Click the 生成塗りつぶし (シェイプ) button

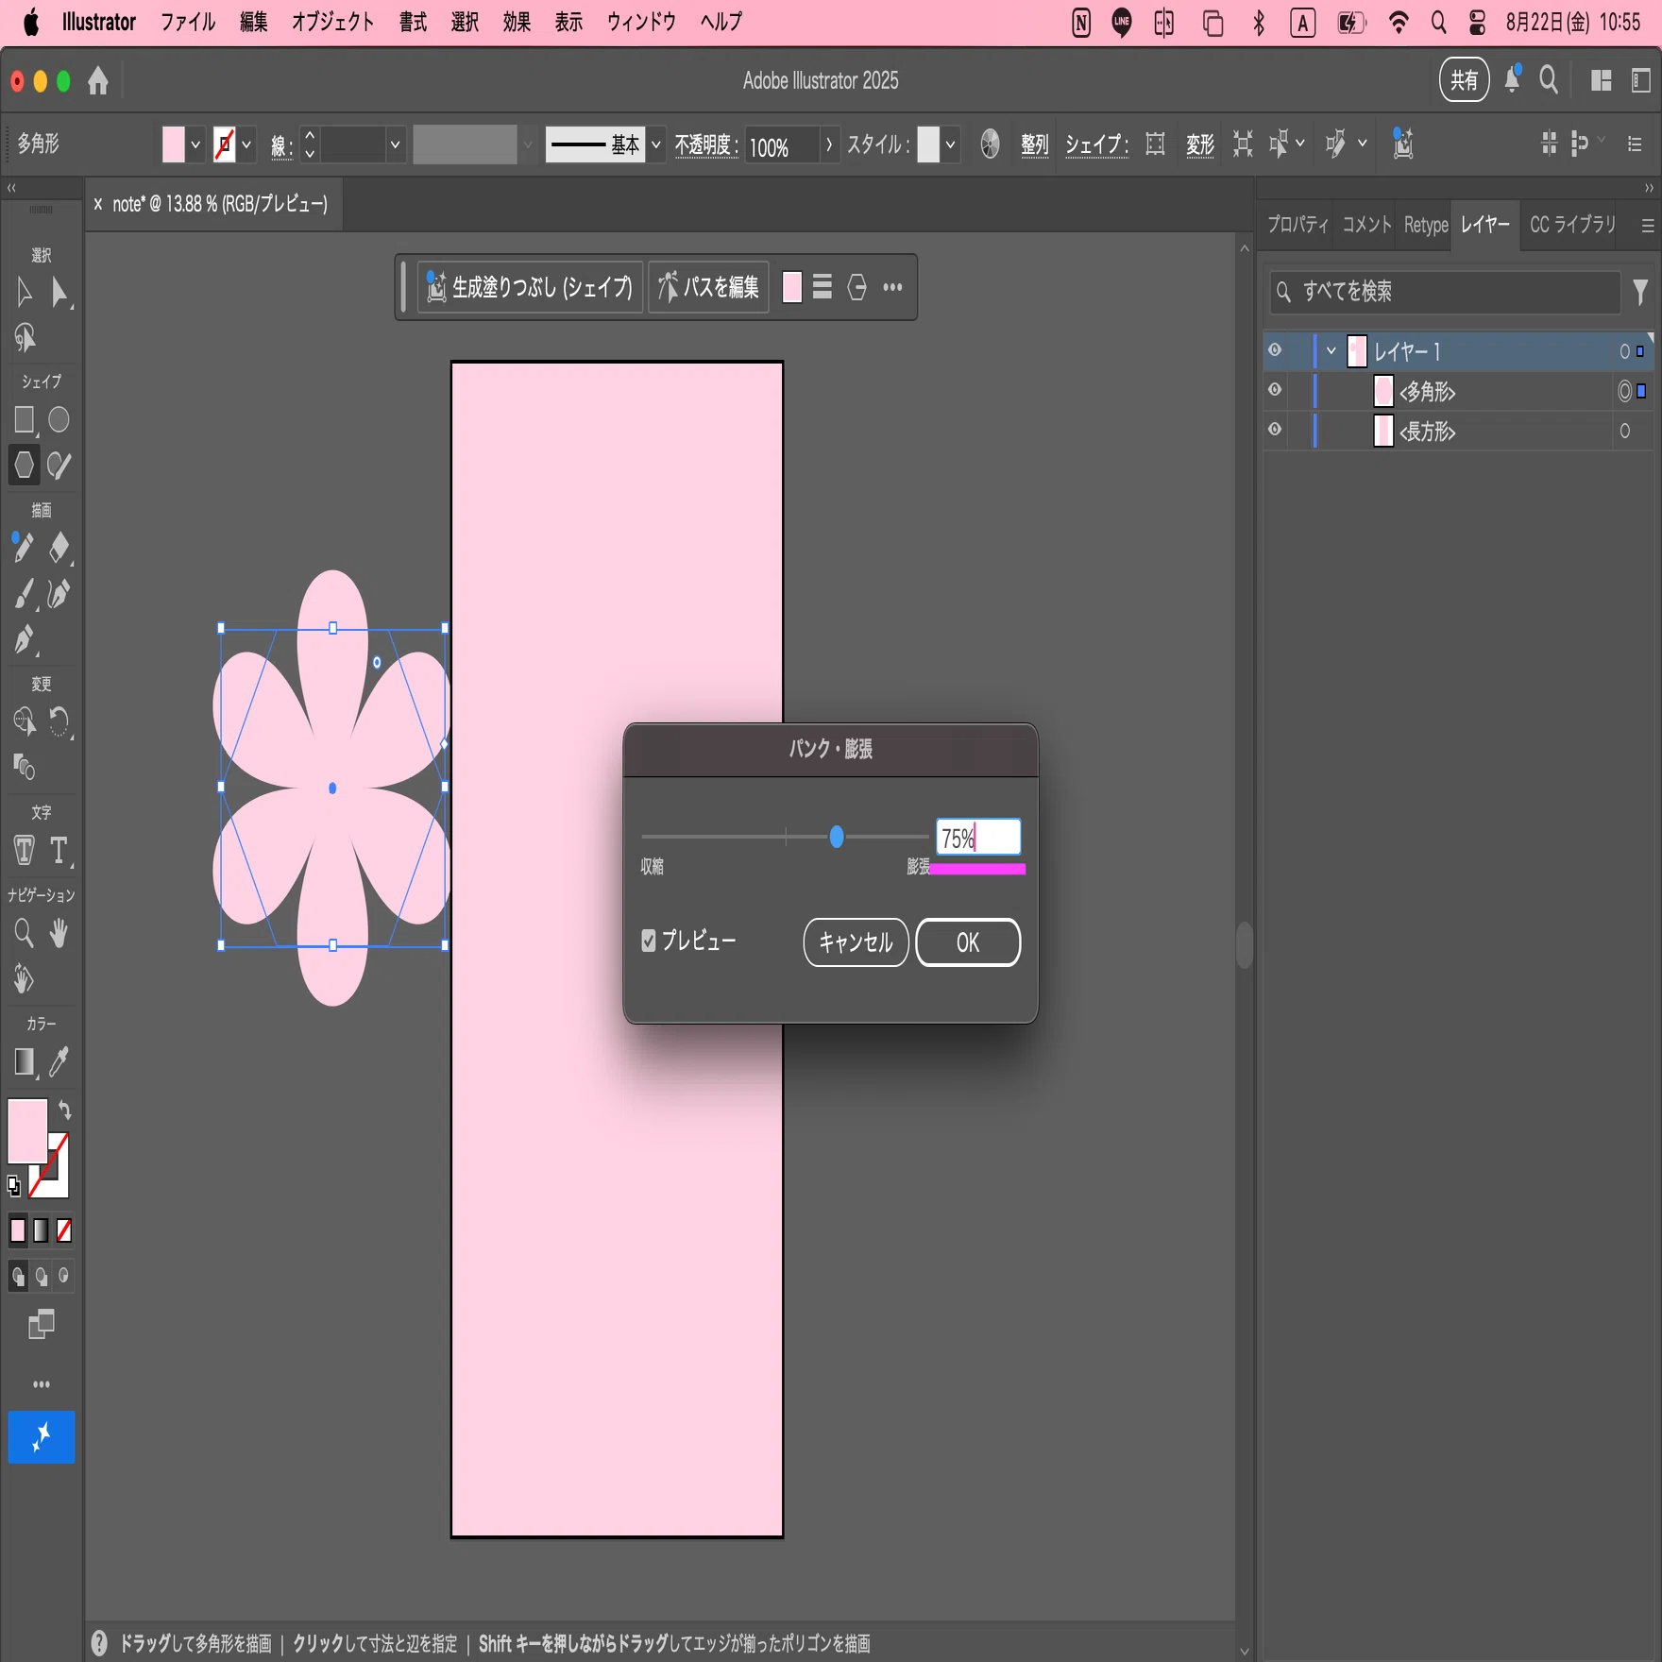tap(531, 287)
